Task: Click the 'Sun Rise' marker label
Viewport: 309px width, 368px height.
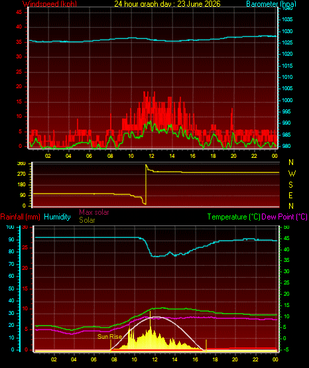Action: (109, 337)
